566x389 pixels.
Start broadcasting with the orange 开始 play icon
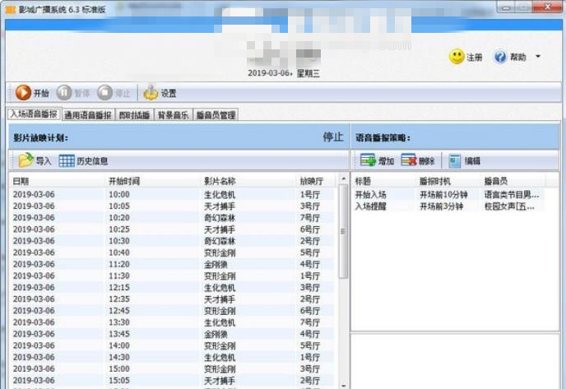click(x=23, y=93)
